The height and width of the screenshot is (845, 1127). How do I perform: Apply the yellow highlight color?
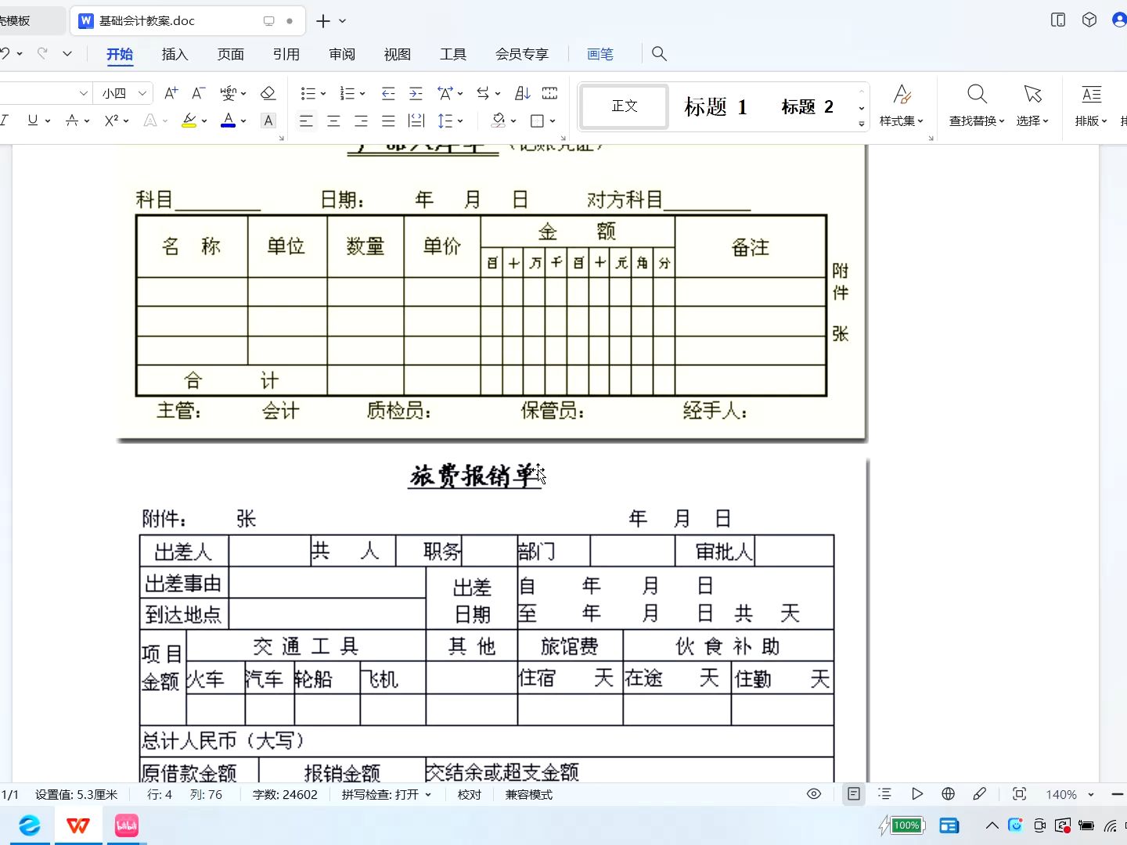189,120
